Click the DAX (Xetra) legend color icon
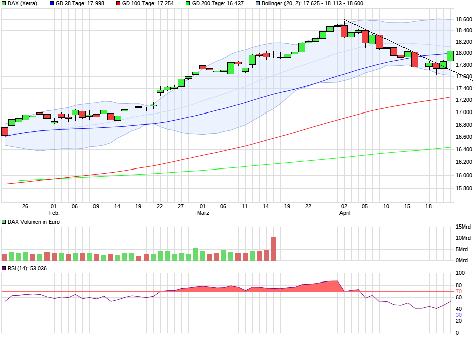 4,4
